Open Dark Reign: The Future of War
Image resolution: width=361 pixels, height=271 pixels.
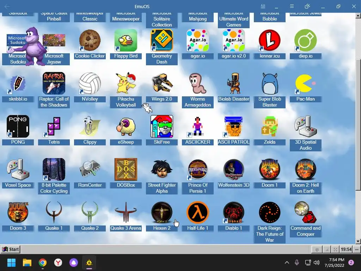269,213
